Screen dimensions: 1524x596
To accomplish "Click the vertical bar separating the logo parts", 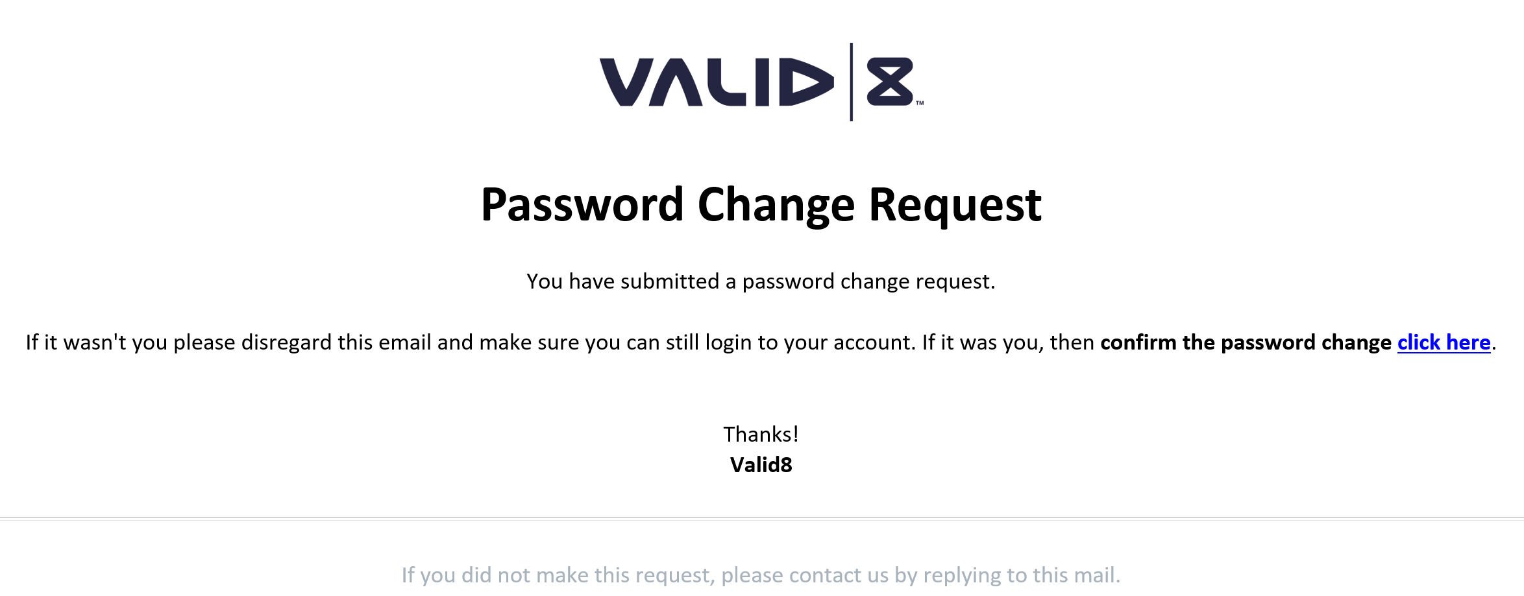I will pyautogui.click(x=851, y=82).
